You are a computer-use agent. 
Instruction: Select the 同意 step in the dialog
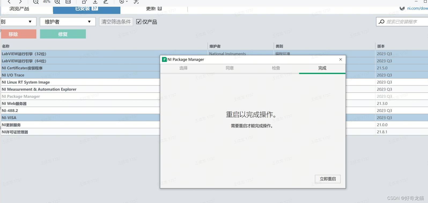click(230, 68)
